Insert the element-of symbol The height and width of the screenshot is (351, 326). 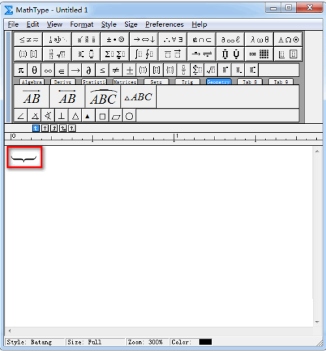(x=61, y=70)
